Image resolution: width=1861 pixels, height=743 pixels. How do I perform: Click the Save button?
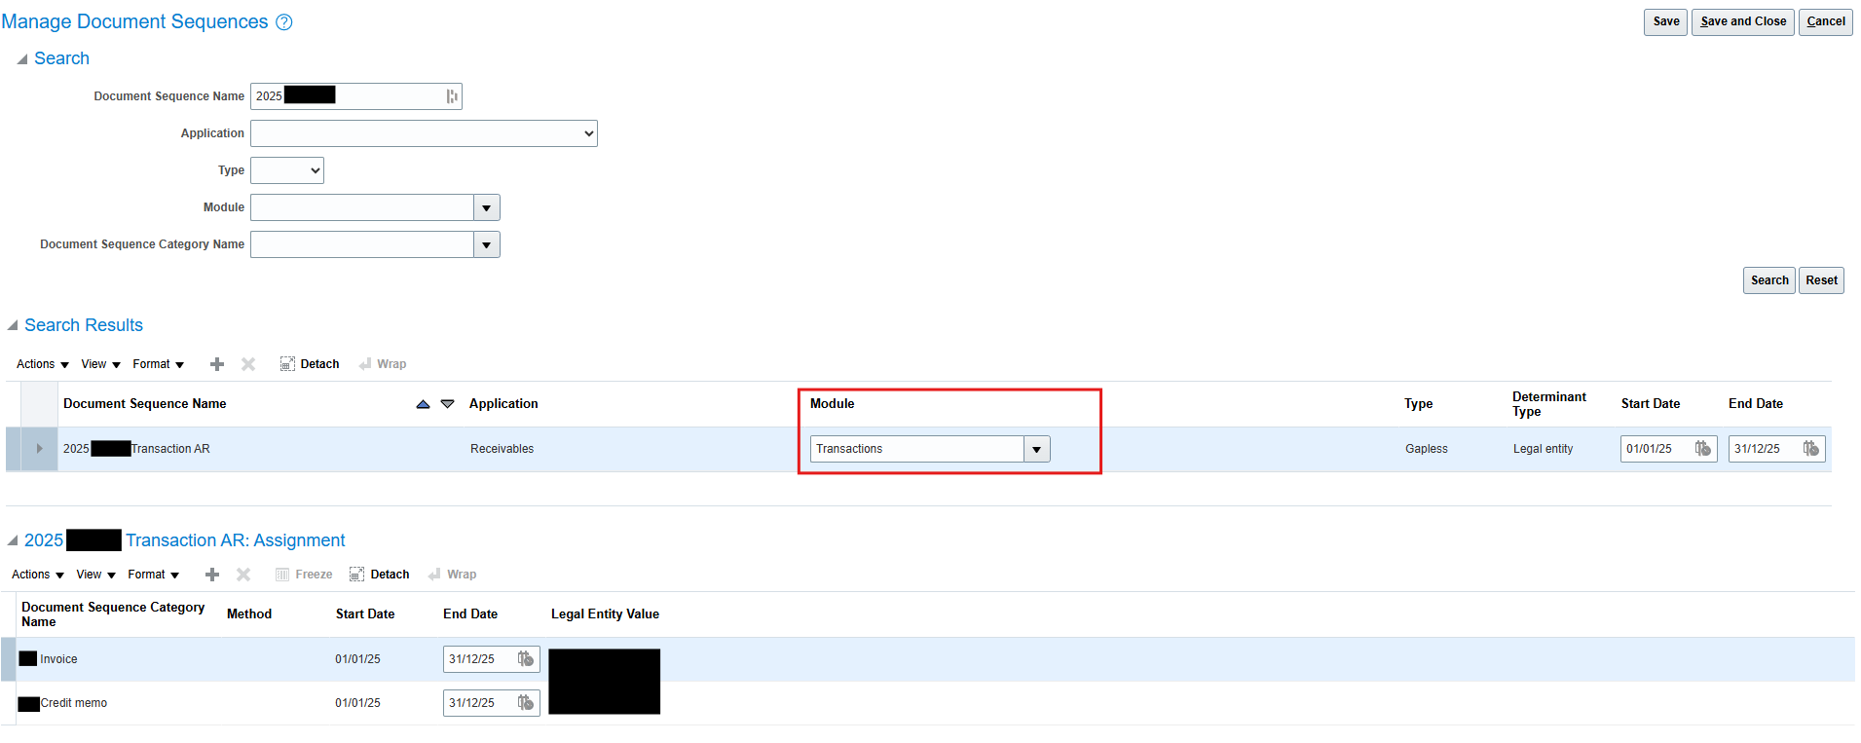click(x=1665, y=21)
